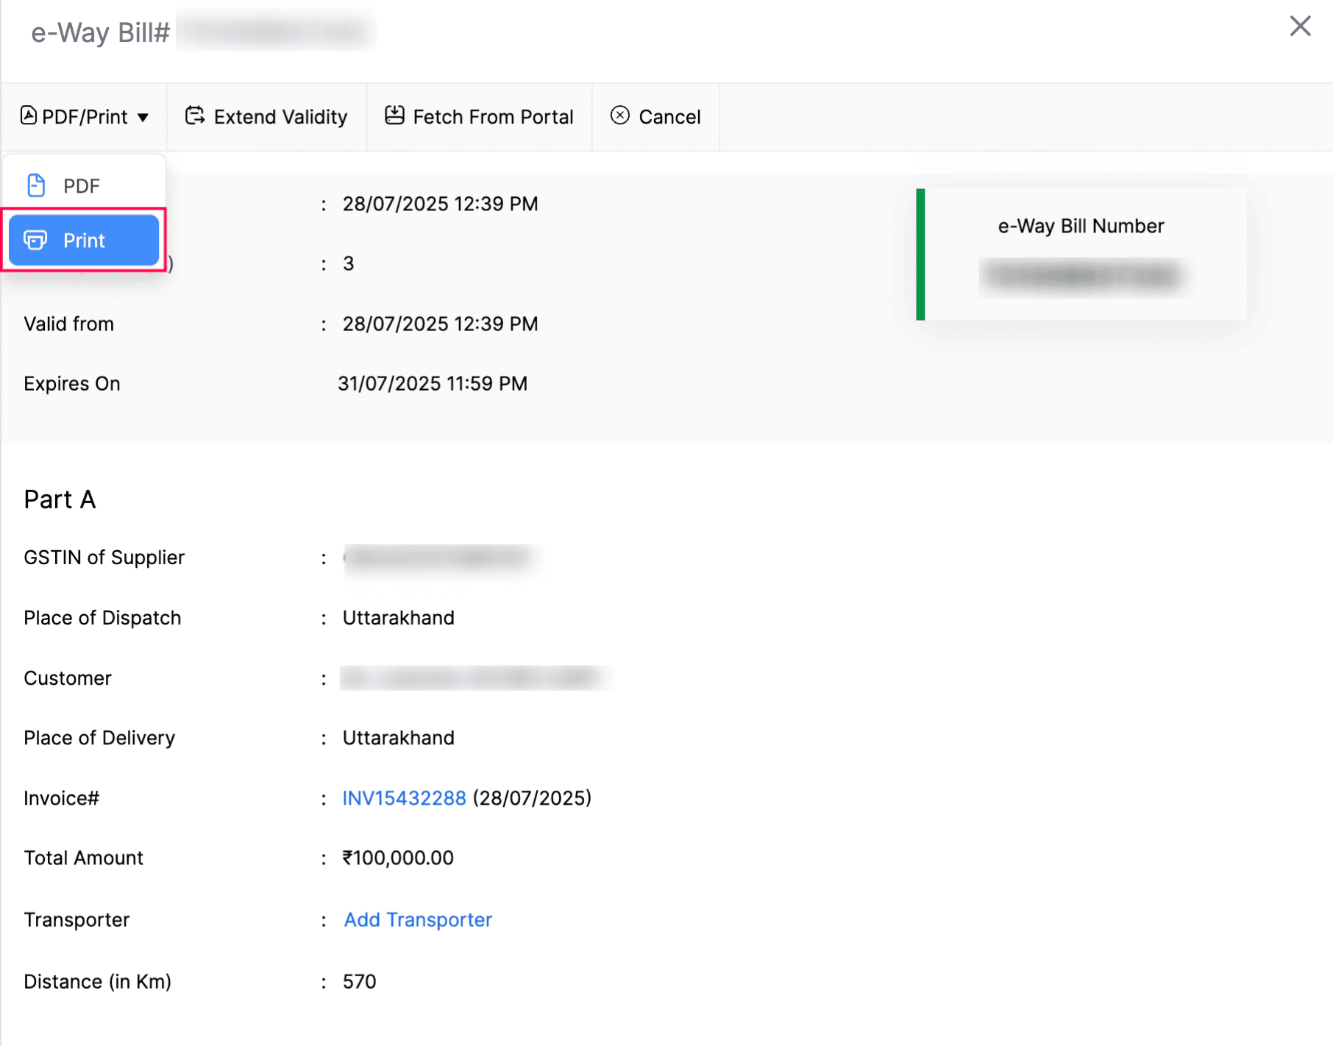This screenshot has height=1046, width=1333.
Task: Select the Print menu option text
Action: (x=84, y=241)
